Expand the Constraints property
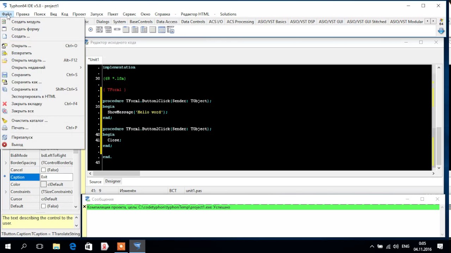 [x=6, y=192]
